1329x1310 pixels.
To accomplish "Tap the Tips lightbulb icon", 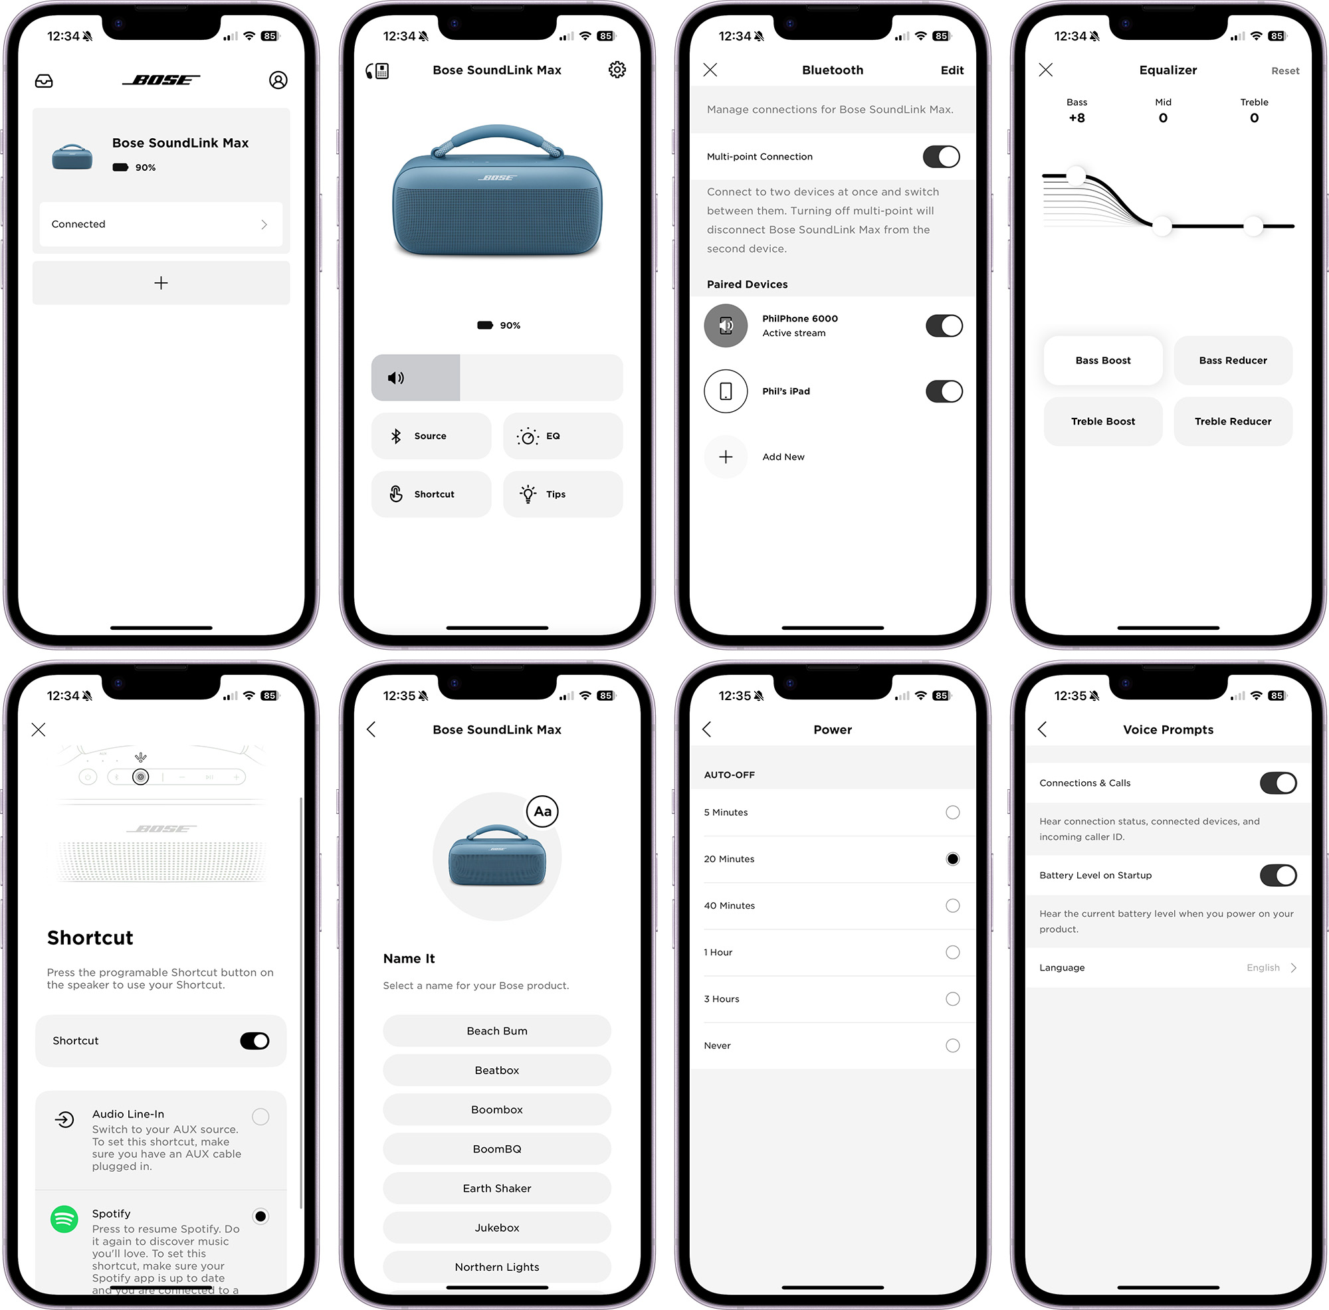I will (x=529, y=492).
